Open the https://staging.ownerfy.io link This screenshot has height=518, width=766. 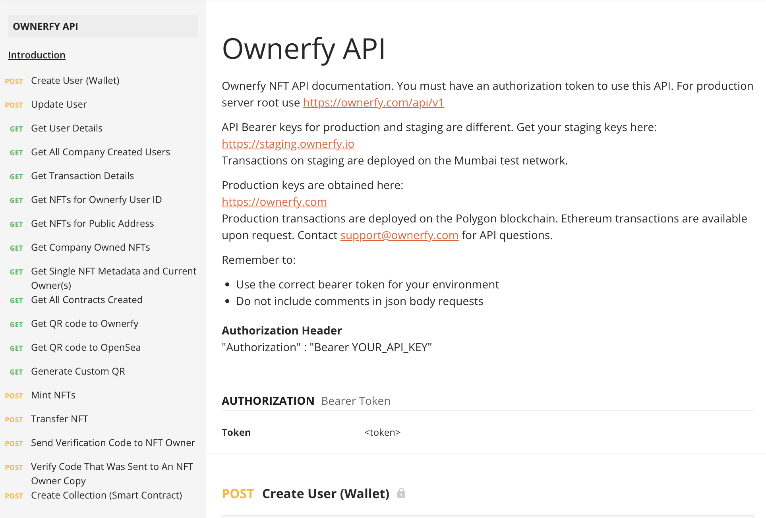(x=288, y=144)
